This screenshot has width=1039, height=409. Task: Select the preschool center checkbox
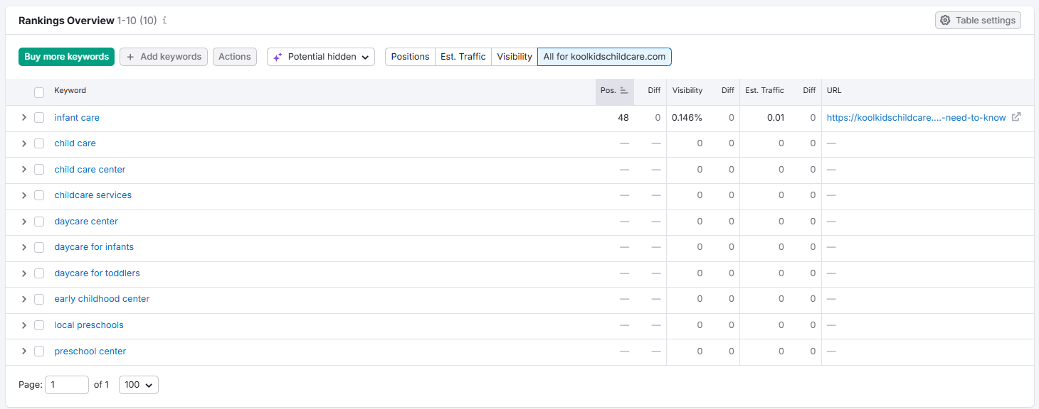(x=39, y=351)
